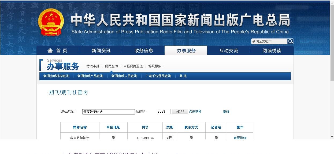Click the 联系方式 column header
The width and height of the screenshot is (334, 154).
(191, 127)
